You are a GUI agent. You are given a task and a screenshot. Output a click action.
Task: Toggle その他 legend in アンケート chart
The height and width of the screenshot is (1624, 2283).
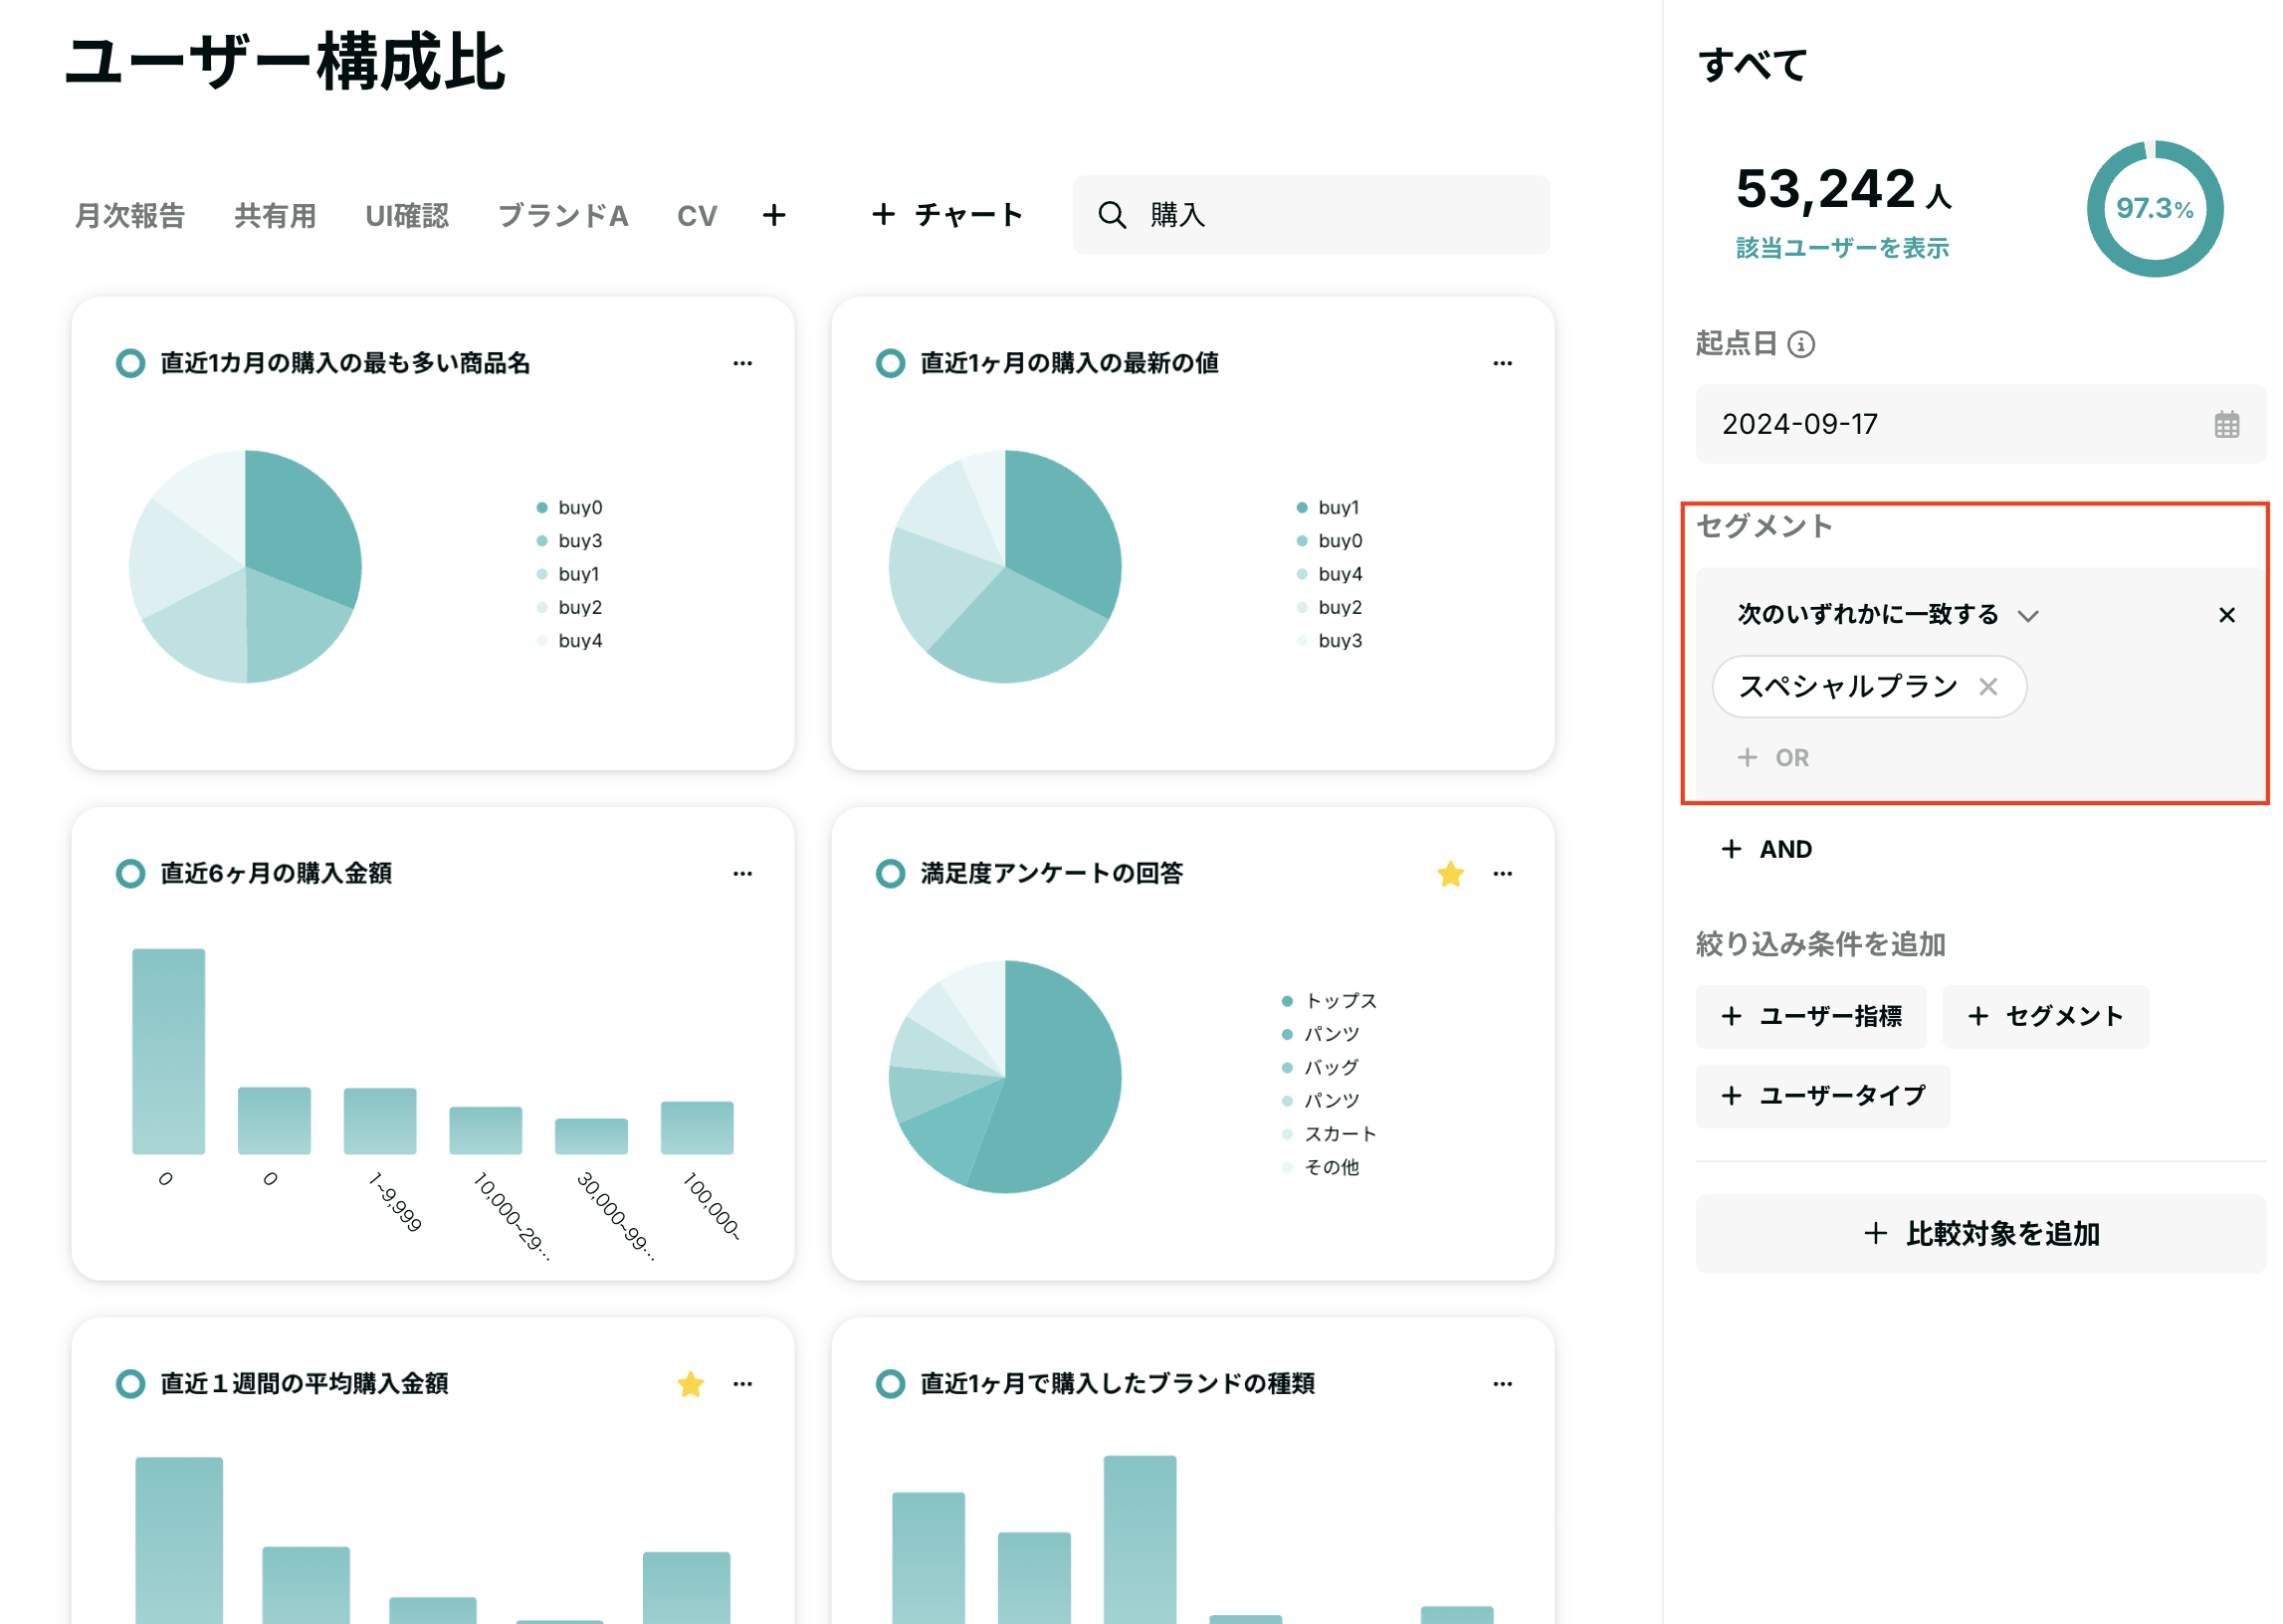[x=1320, y=1167]
